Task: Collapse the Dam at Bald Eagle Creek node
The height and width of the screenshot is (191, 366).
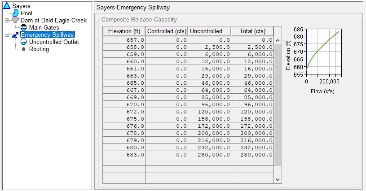Action: [6, 21]
